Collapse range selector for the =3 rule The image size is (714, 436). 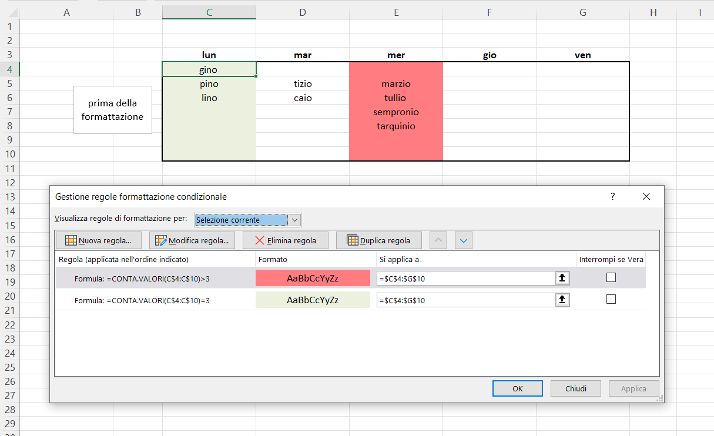tap(562, 300)
